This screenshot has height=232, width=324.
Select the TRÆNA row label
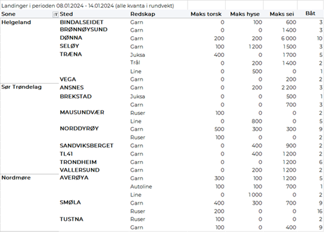[x=71, y=54]
